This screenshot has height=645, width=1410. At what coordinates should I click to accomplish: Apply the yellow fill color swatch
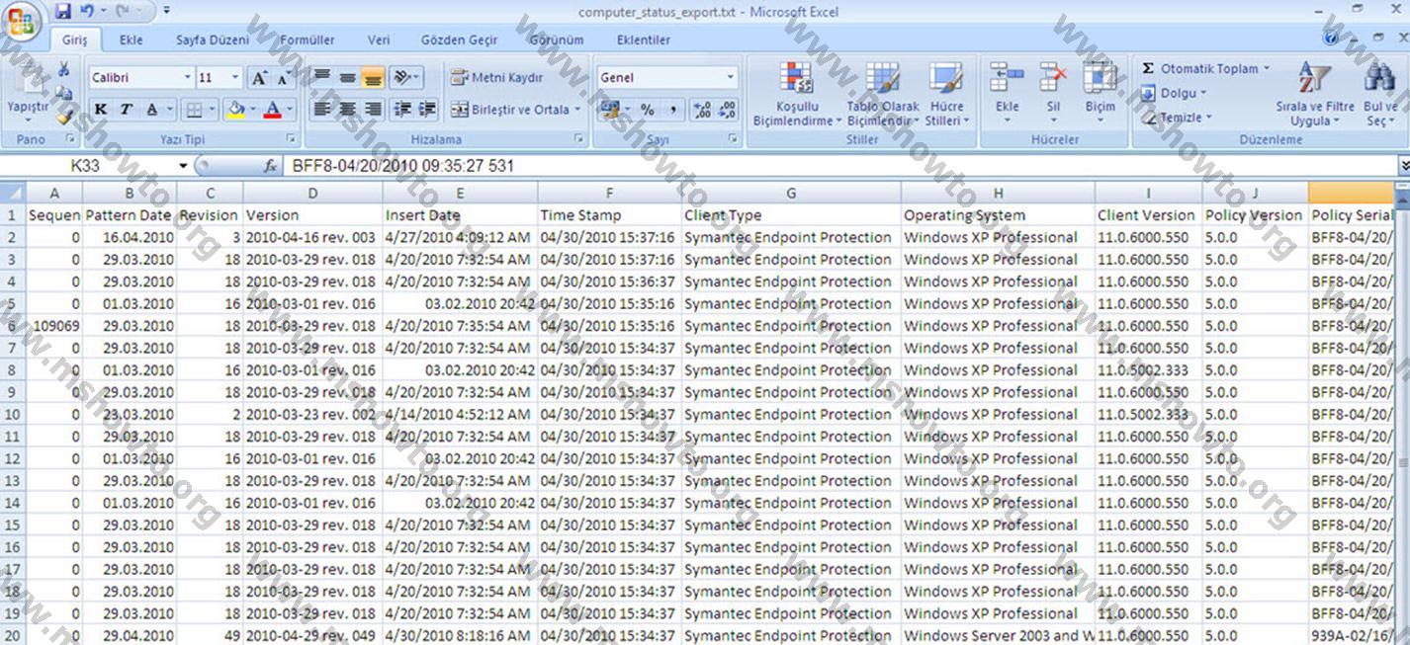234,110
